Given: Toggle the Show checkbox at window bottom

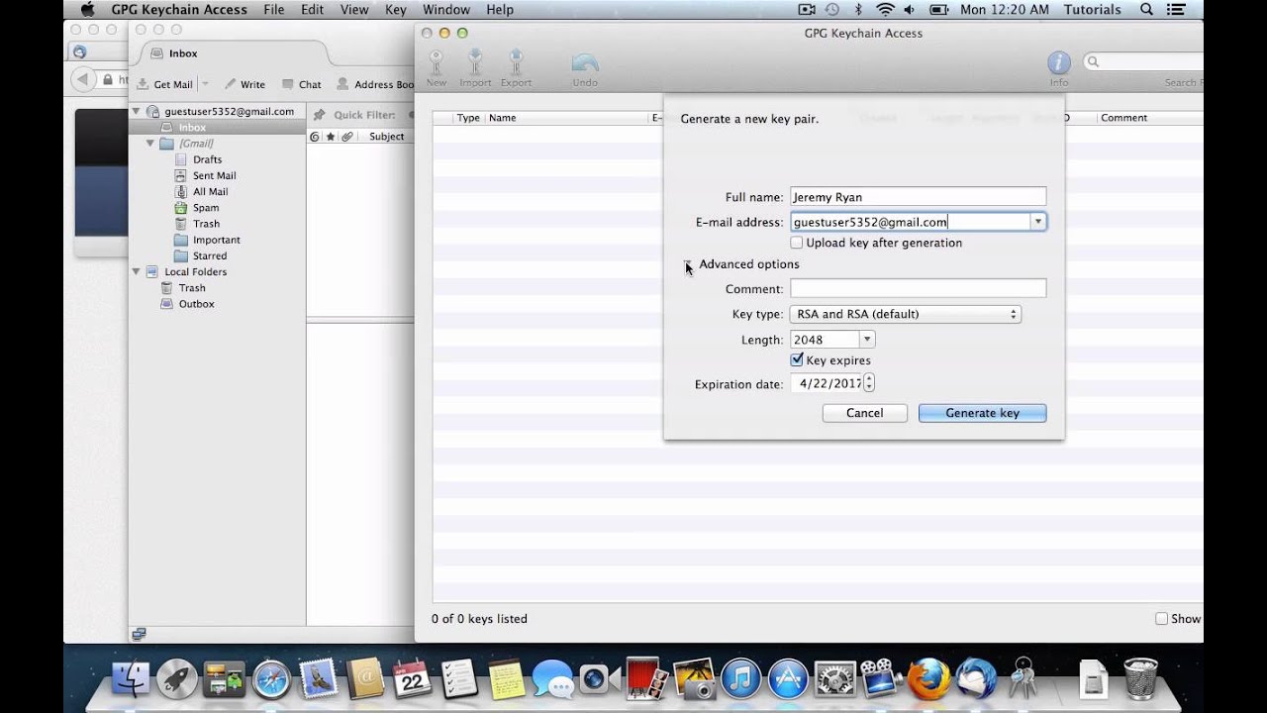Looking at the screenshot, I should (1162, 619).
